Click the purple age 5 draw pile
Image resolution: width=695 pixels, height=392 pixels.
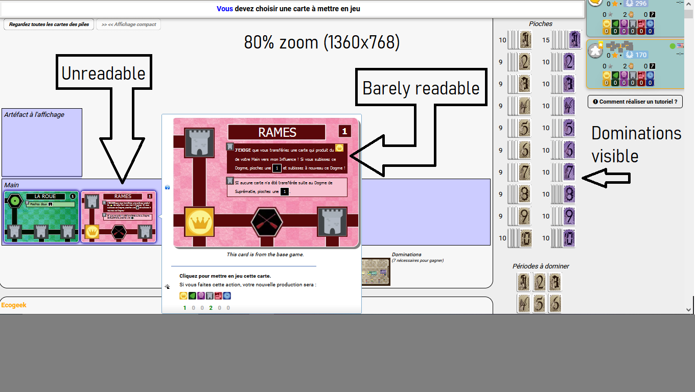[x=564, y=128]
